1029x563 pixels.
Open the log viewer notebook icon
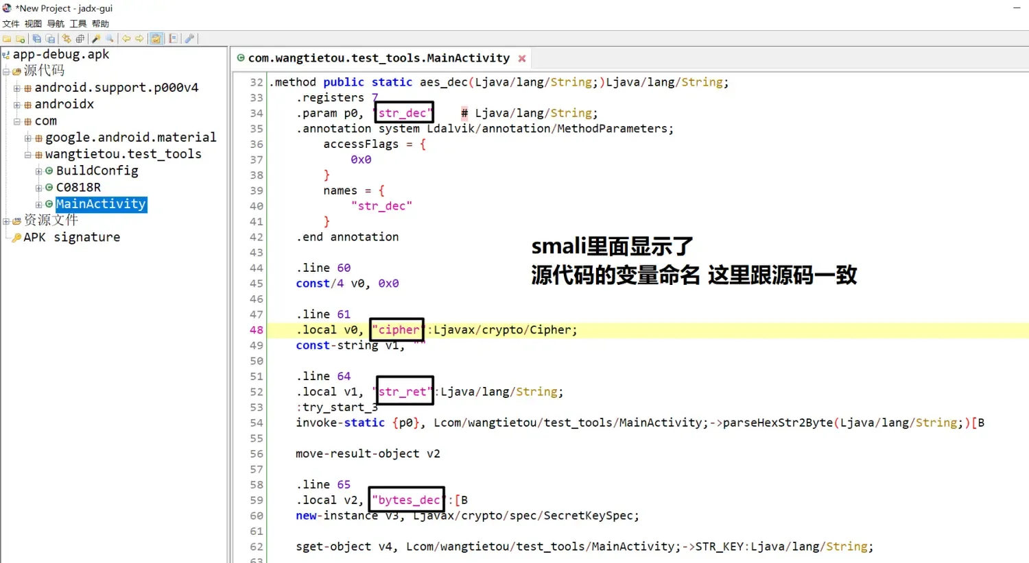click(172, 39)
